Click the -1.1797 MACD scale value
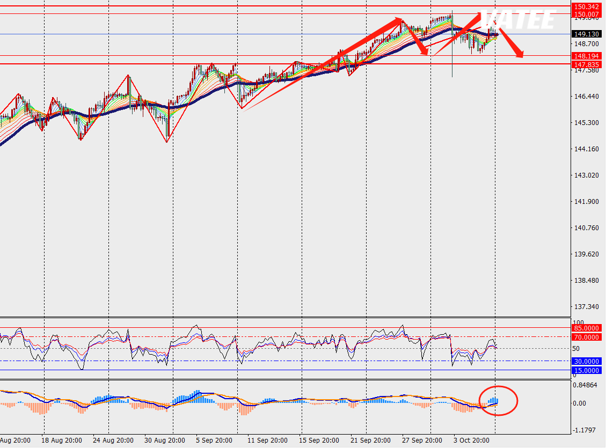This screenshot has height=448, width=606. (x=585, y=430)
